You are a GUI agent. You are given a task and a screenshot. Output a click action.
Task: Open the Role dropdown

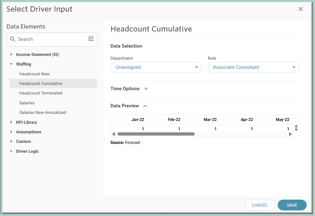click(x=253, y=67)
